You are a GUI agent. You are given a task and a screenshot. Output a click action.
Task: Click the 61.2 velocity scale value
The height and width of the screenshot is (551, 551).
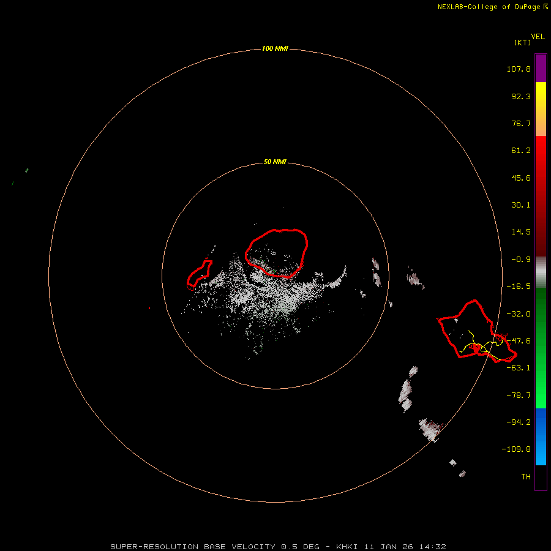521,151
